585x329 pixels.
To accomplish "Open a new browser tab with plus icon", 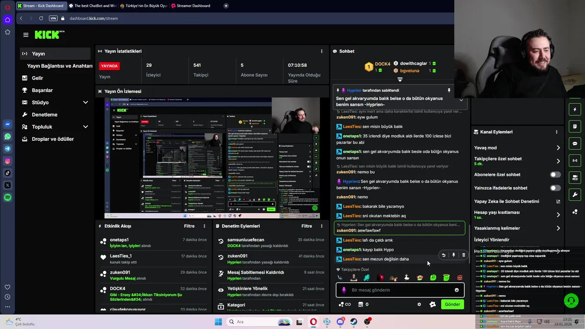I will tap(226, 6).
